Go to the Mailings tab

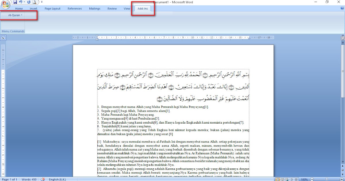(95, 9)
